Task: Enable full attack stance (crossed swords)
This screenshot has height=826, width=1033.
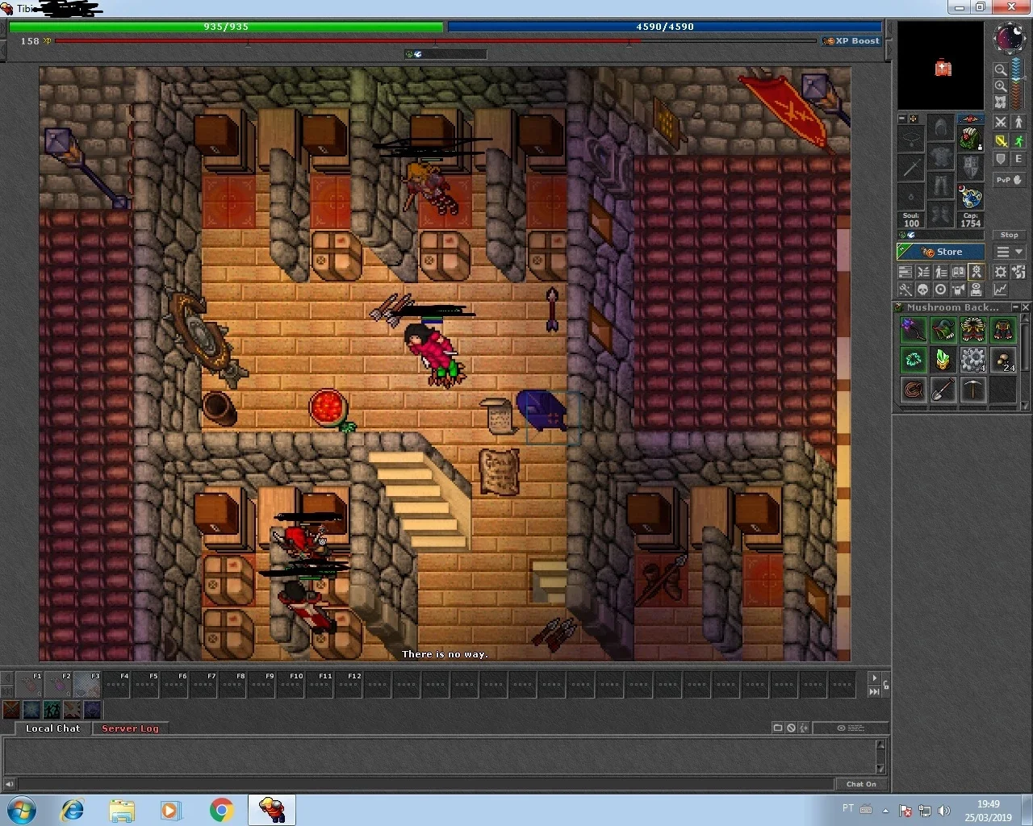Action: coord(1001,122)
